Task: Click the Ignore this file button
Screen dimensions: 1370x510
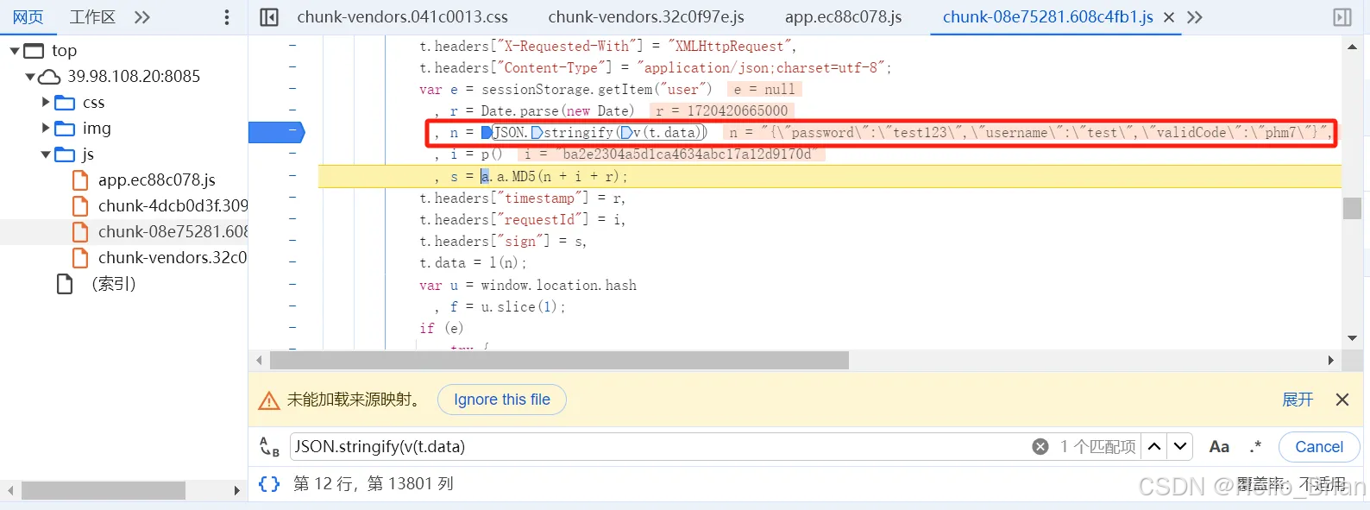Action: click(501, 400)
